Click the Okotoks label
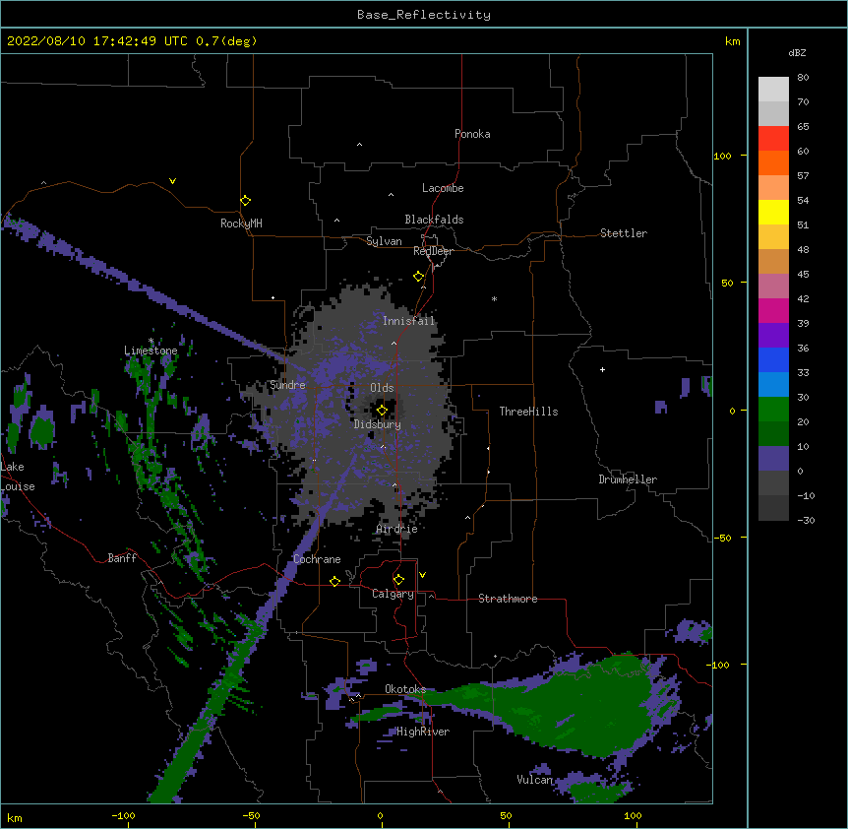The width and height of the screenshot is (848, 829). tap(405, 689)
